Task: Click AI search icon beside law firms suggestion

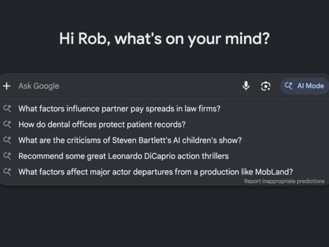Action: pos(7,109)
